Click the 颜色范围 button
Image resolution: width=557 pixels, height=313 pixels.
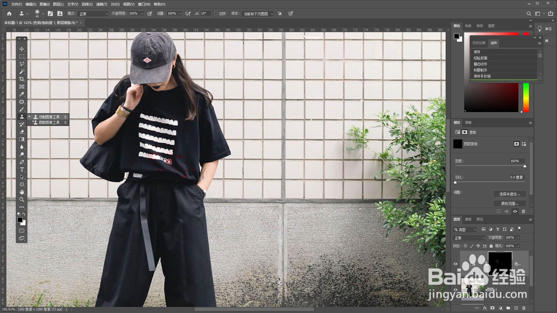[509, 204]
